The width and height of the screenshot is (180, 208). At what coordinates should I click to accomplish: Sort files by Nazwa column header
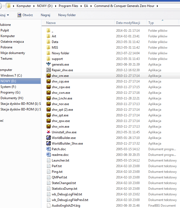[51, 23]
